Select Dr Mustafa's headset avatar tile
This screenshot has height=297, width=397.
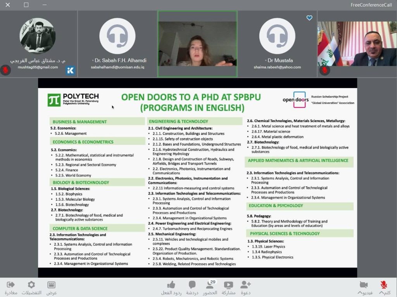[277, 43]
